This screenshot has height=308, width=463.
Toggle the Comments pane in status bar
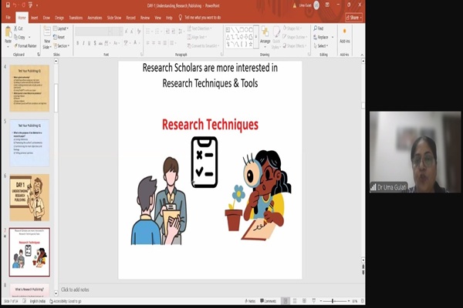pos(270,300)
